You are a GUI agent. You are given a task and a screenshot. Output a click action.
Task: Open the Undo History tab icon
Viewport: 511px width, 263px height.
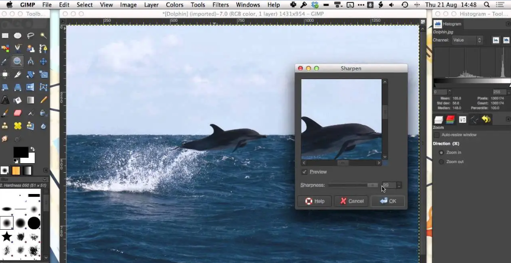(x=486, y=119)
